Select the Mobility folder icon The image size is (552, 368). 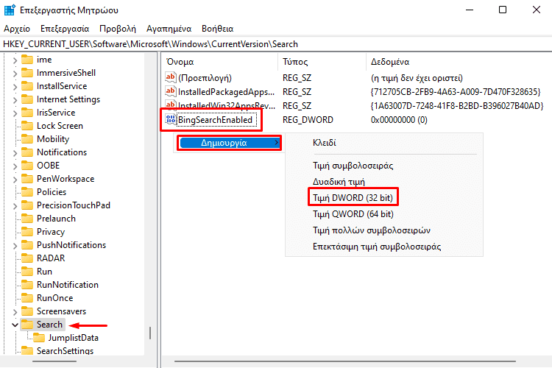(27, 139)
